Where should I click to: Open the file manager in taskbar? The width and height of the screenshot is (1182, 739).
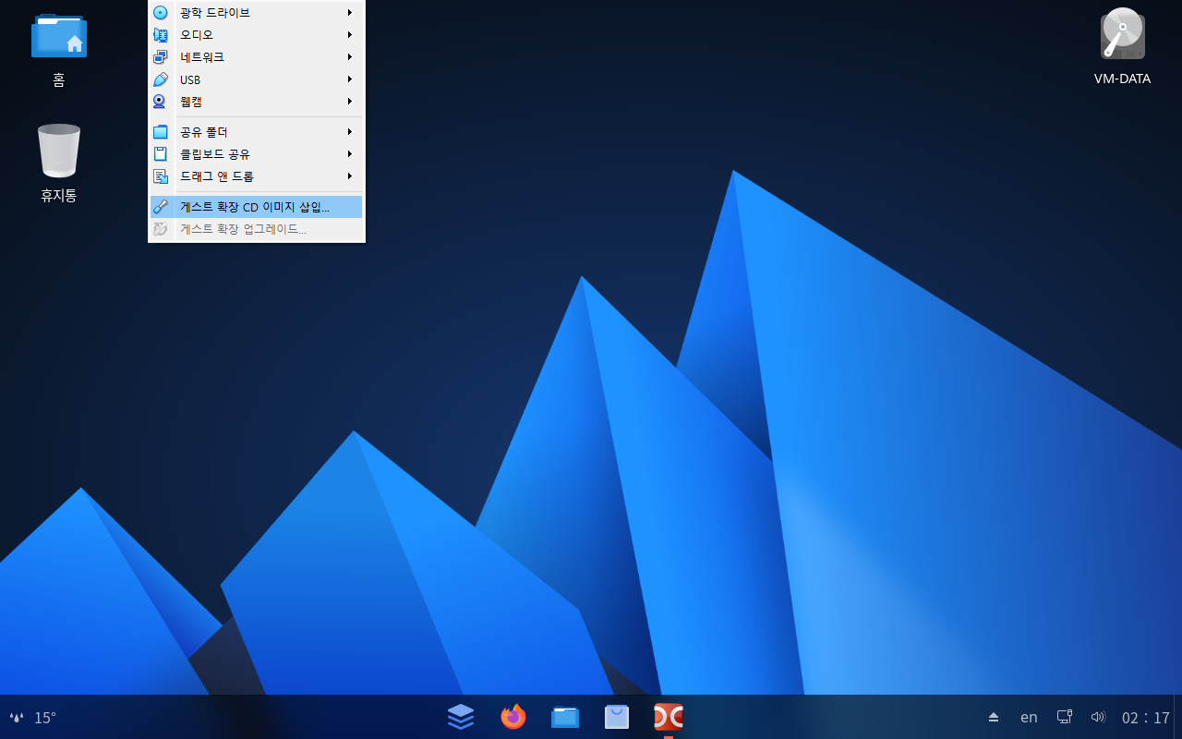coord(565,717)
